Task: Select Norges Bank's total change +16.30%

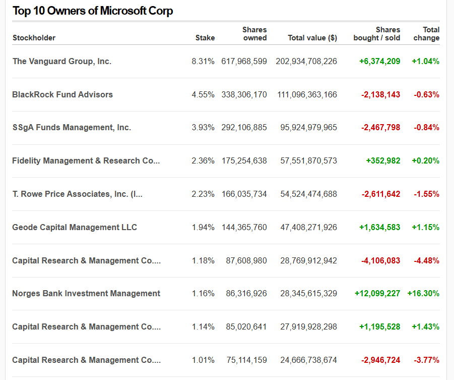Action: pos(424,293)
